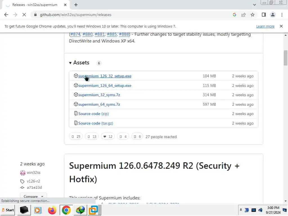288x216 pixels.
Task: Open Google search icon in address bar
Action: [x=234, y=15]
